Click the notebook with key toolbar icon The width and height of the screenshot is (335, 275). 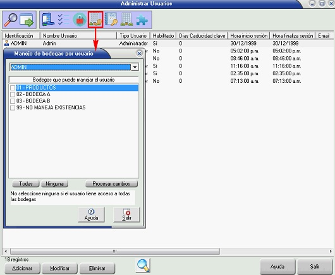(111, 20)
